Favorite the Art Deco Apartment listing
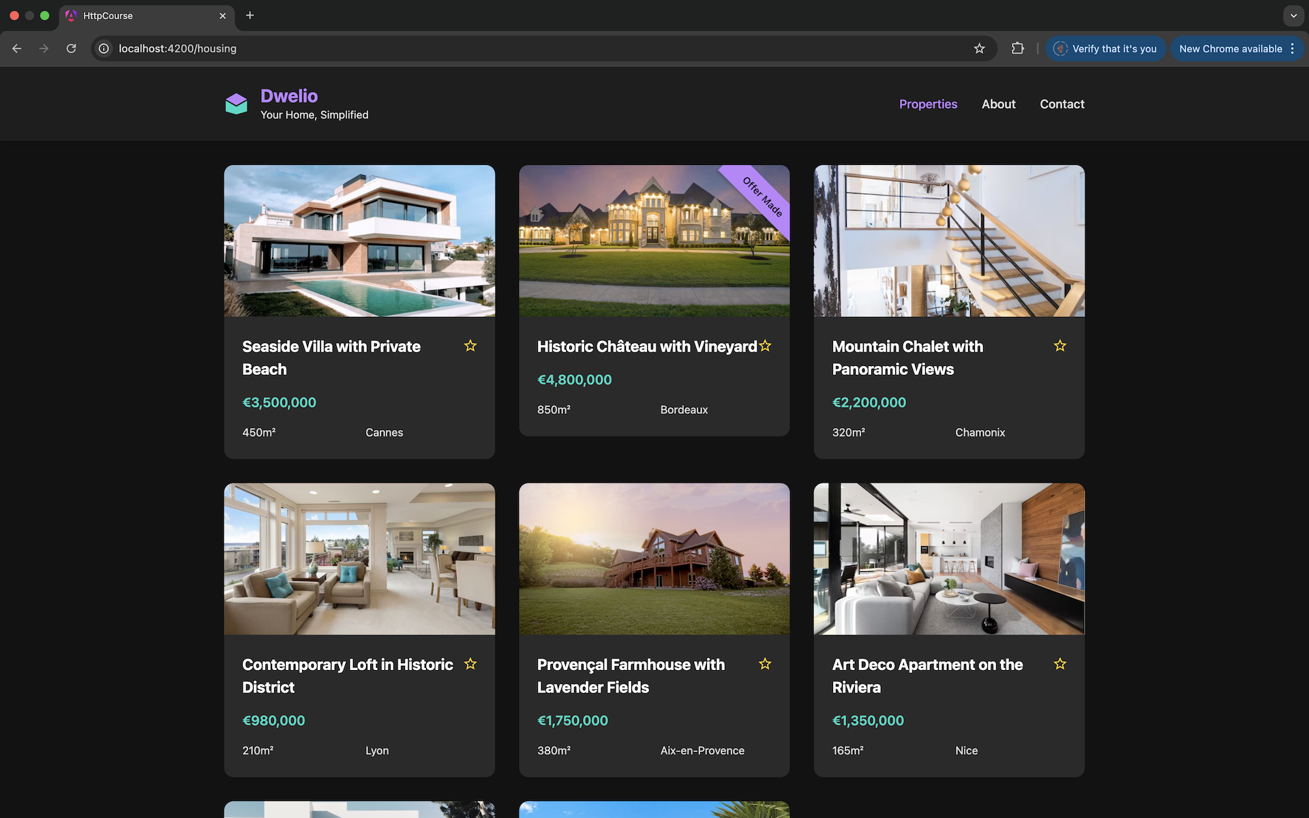This screenshot has width=1309, height=818. pos(1059,663)
